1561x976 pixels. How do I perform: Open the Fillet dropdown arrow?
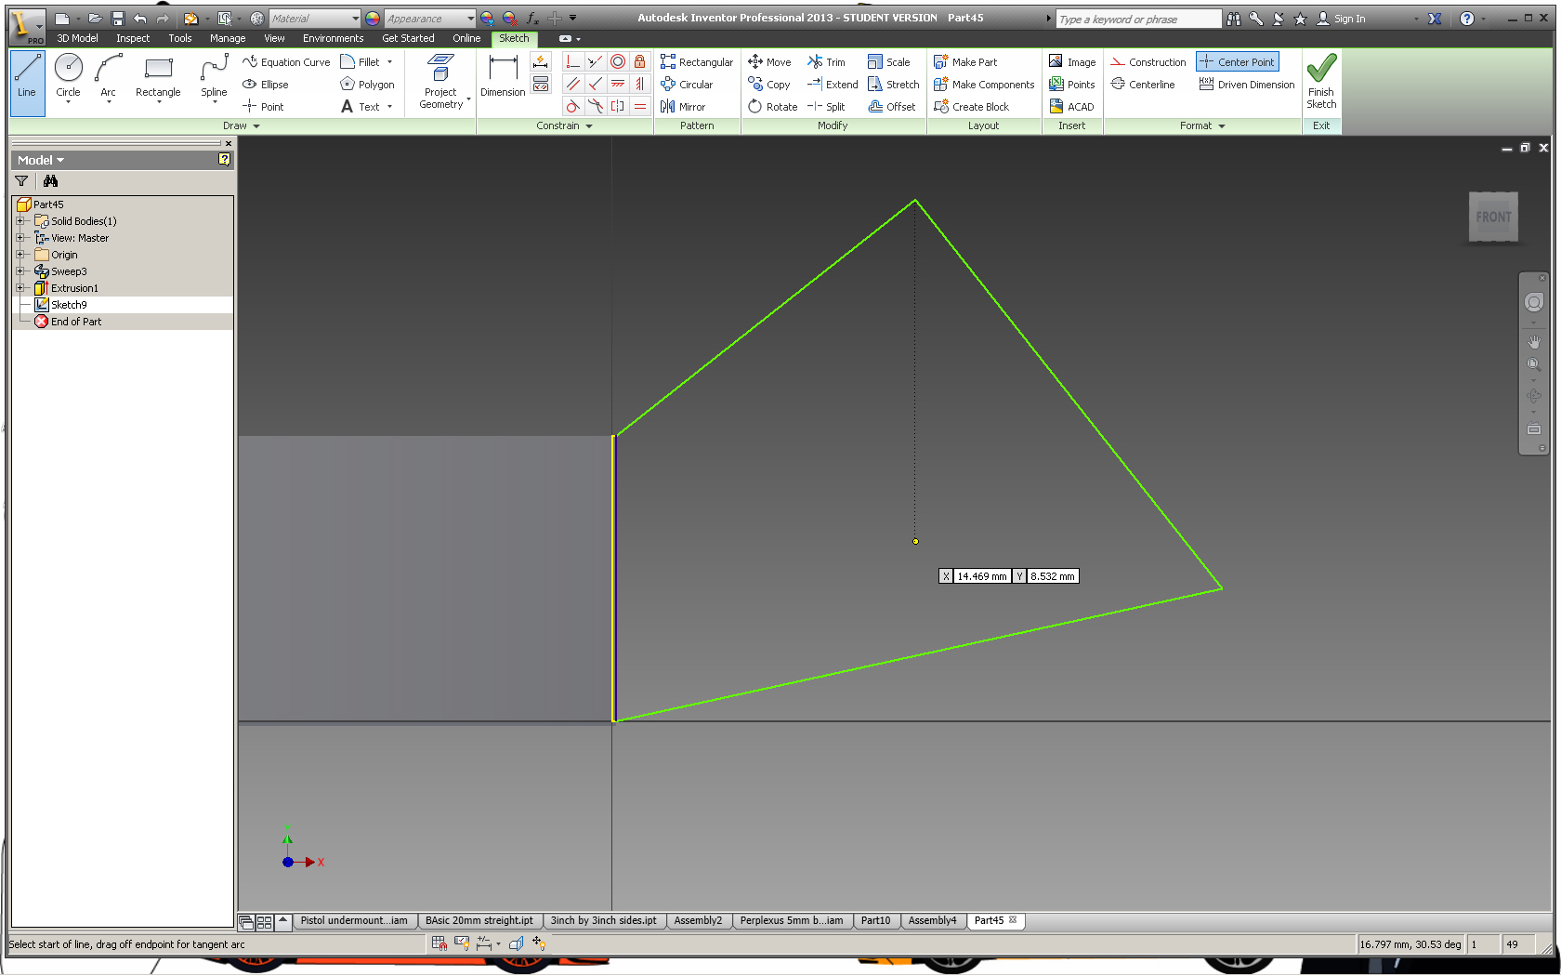pos(390,62)
